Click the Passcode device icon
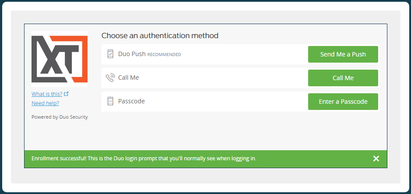 click(110, 101)
